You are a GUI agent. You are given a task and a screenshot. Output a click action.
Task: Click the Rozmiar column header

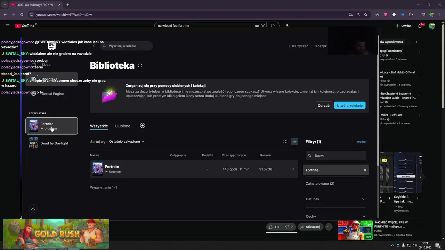(x=266, y=155)
